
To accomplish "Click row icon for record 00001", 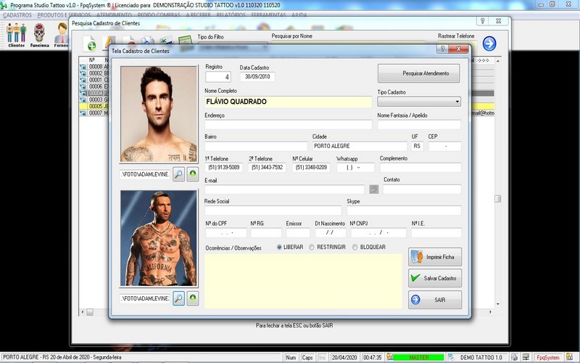I will click(83, 80).
